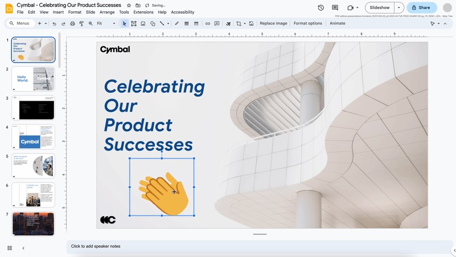Open the Accessibility menu
Image resolution: width=456 pixels, height=257 pixels.
click(183, 12)
